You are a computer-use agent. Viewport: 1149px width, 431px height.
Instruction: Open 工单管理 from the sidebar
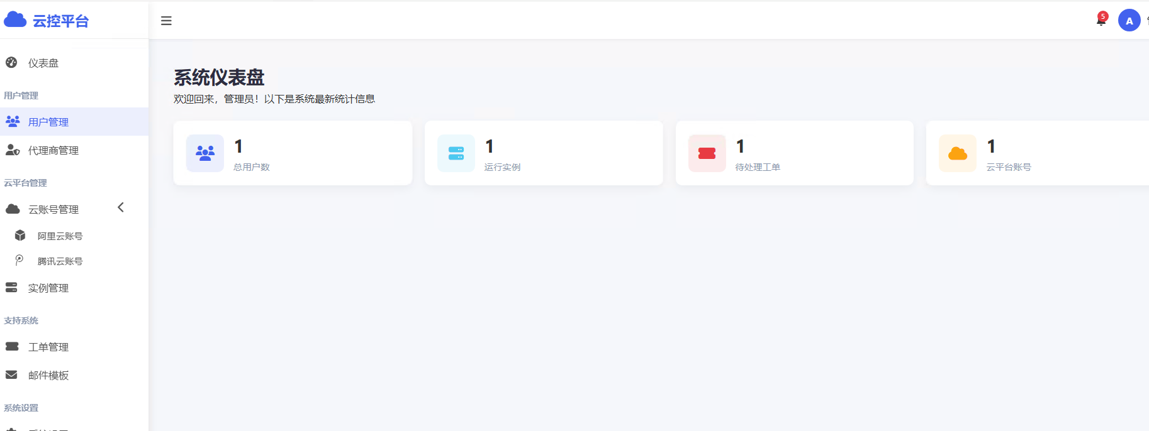[48, 347]
